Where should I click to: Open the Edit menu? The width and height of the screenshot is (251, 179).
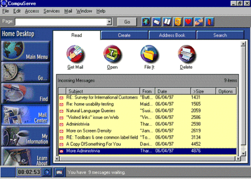click(x=17, y=11)
